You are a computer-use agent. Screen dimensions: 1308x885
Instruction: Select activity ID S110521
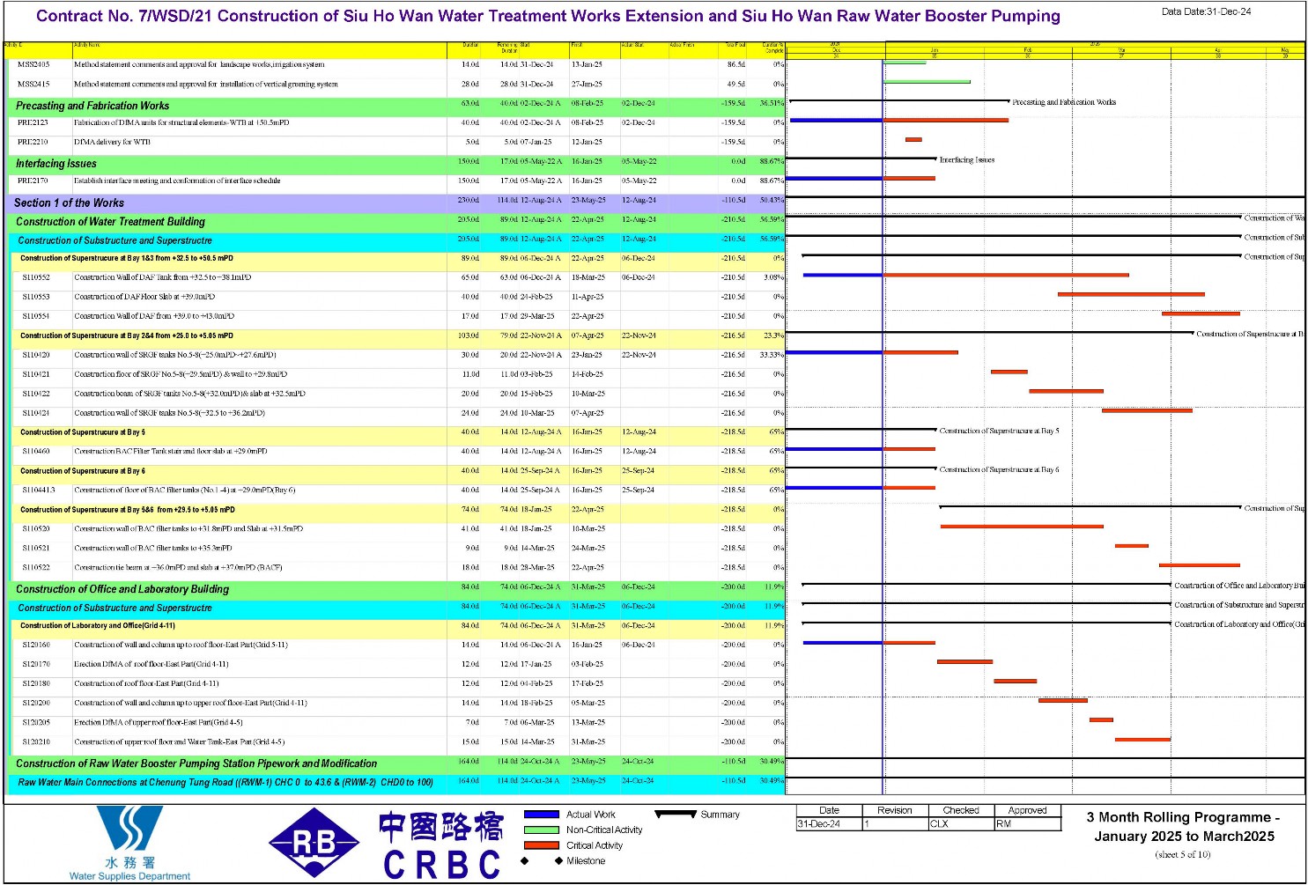point(36,549)
